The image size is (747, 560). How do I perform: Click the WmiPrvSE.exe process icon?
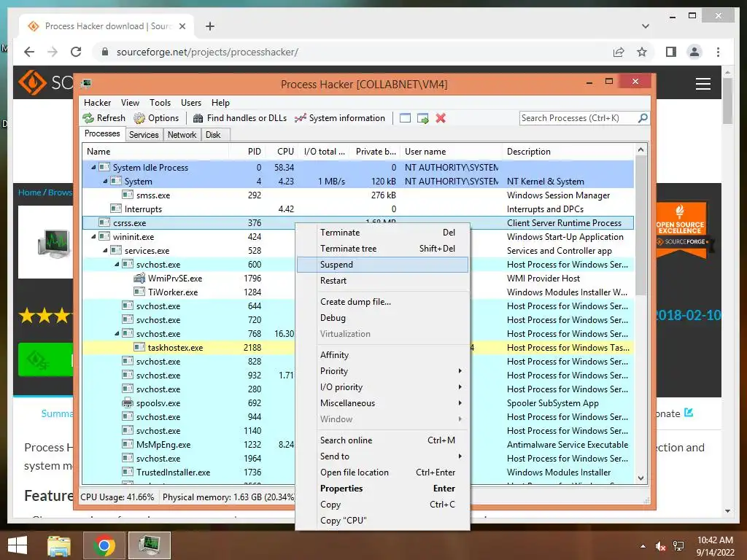(139, 278)
